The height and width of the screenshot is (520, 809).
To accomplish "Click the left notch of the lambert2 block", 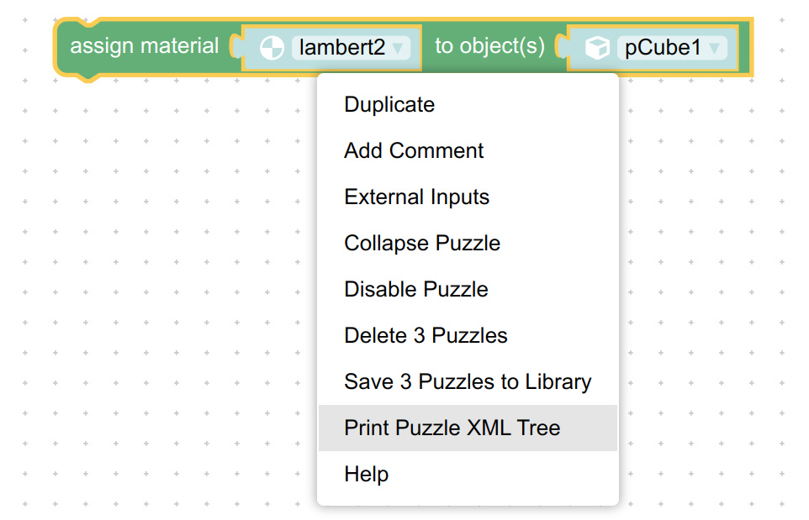I will [235, 48].
